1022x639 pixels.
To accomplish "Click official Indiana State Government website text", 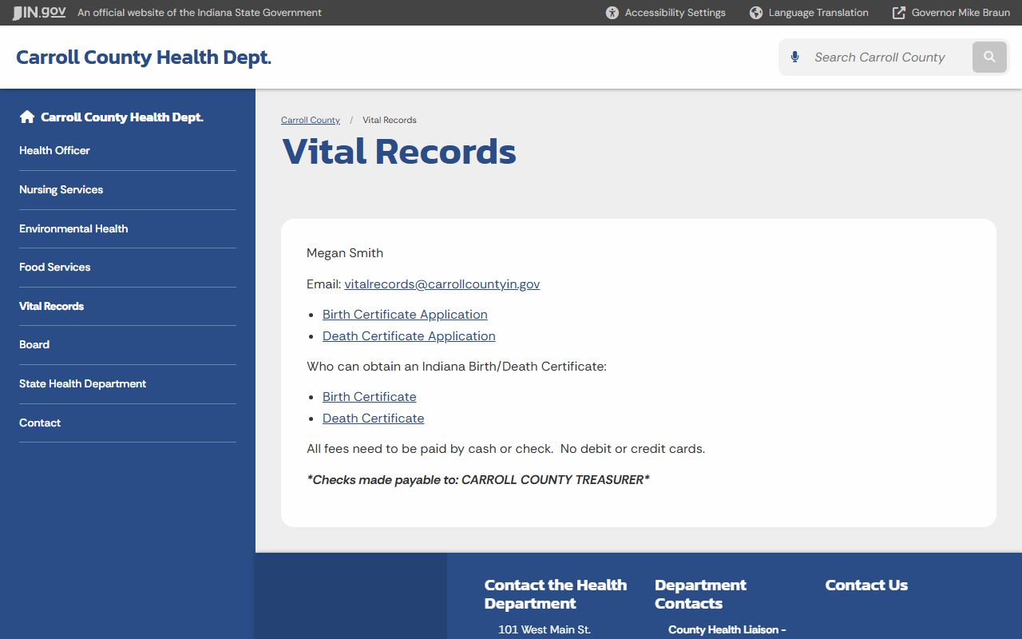I will click(x=200, y=13).
